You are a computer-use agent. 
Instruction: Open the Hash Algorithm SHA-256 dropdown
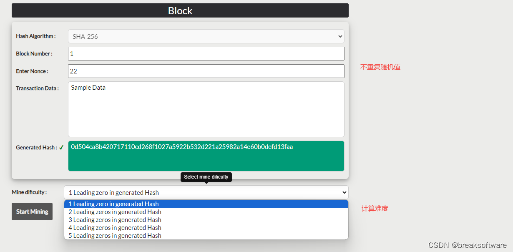(206, 36)
